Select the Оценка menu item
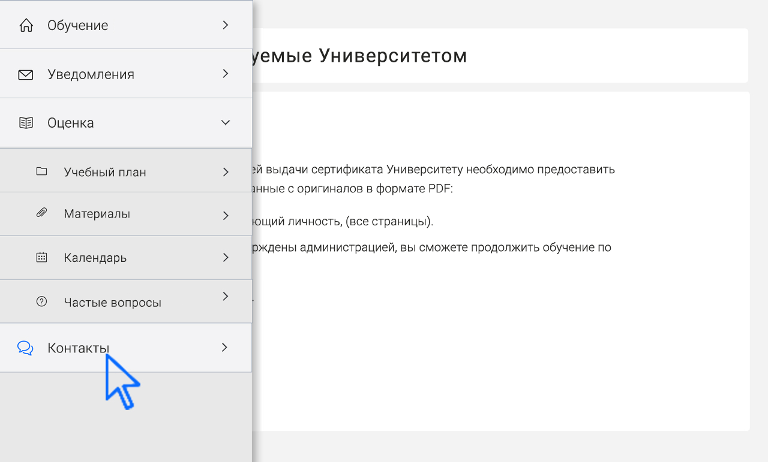The height and width of the screenshot is (462, 768). point(126,123)
